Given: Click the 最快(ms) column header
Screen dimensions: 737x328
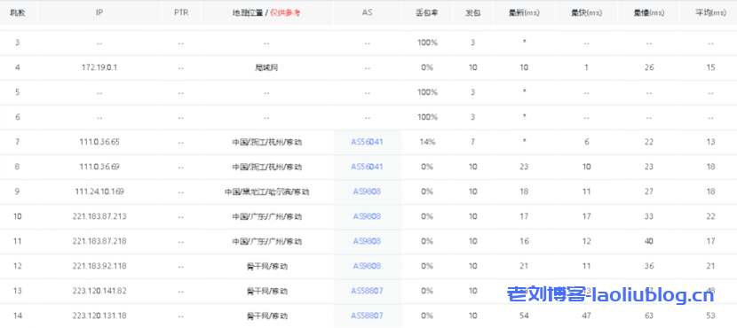Looking at the screenshot, I should pyautogui.click(x=586, y=12).
